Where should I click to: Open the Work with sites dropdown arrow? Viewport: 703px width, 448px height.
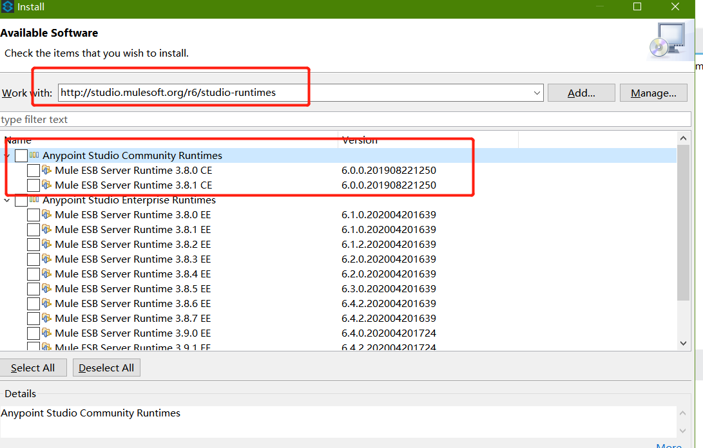click(537, 93)
